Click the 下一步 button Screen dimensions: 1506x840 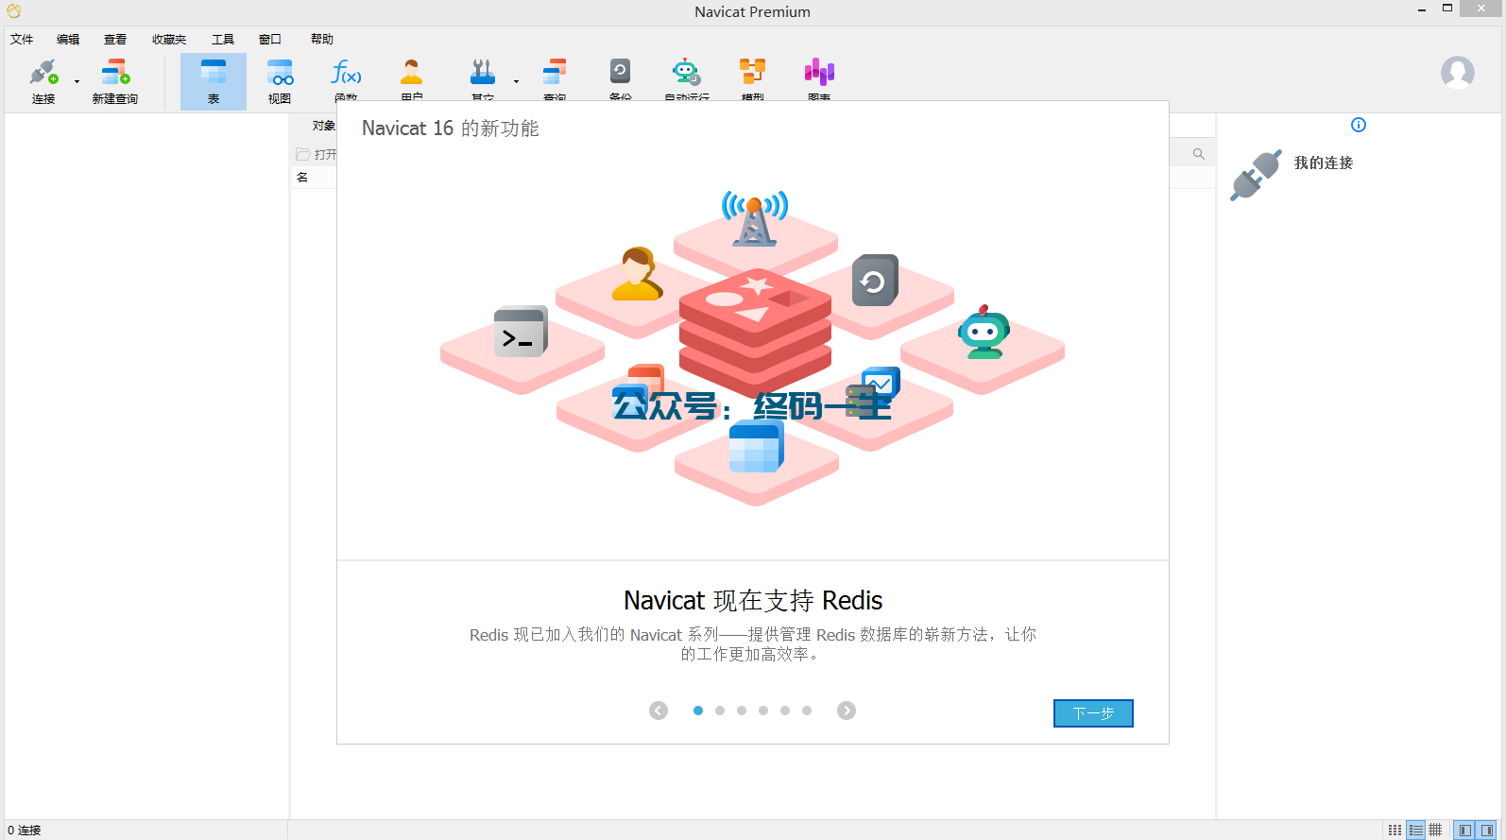coord(1093,713)
